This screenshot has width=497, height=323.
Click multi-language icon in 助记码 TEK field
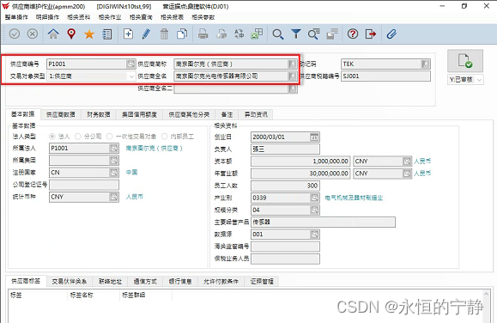tap(426, 64)
